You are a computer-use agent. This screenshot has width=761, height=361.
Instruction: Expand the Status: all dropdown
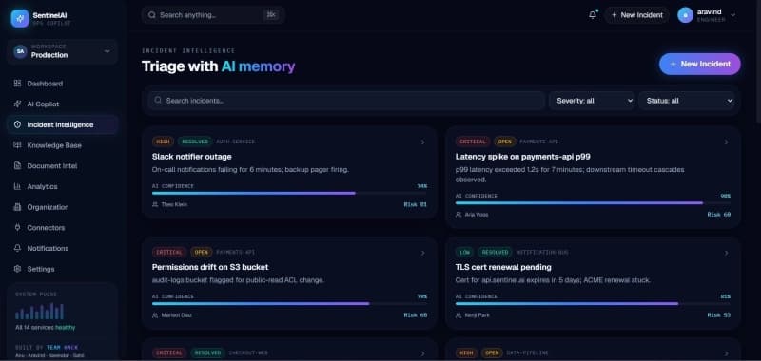(x=687, y=101)
